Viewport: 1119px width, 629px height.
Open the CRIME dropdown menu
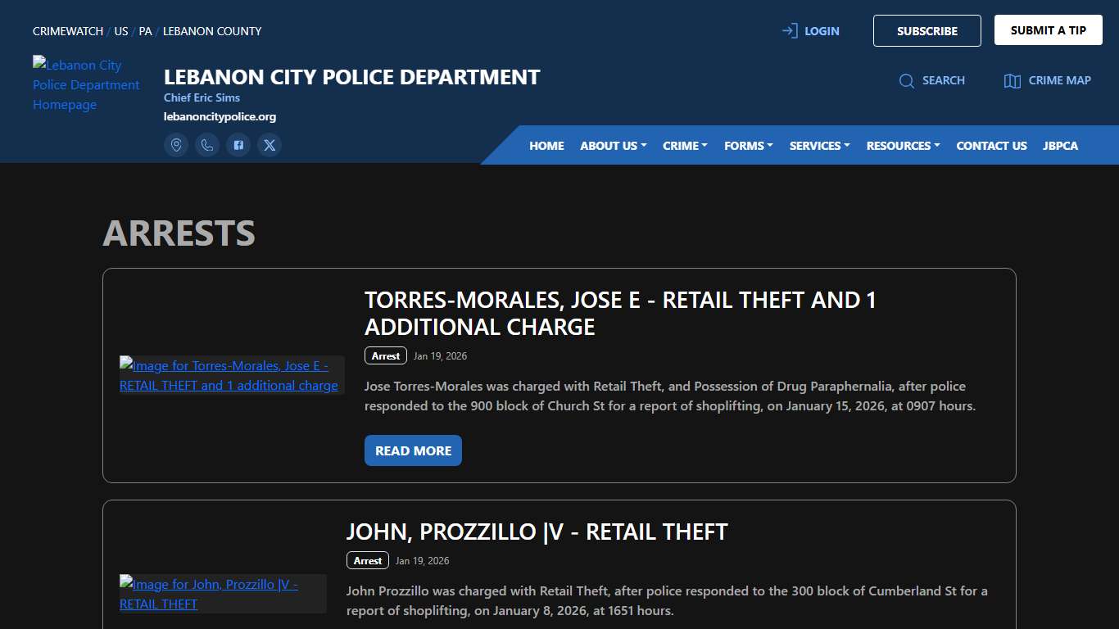pos(685,145)
